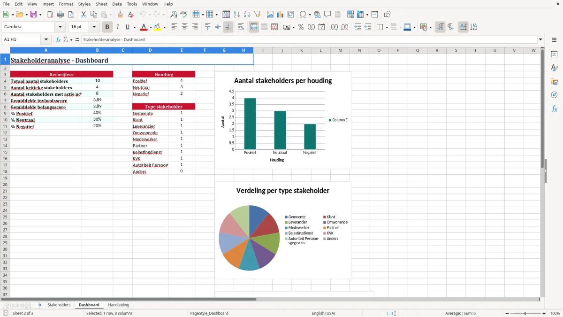Click the Insert Hyperlink icon

click(x=317, y=15)
